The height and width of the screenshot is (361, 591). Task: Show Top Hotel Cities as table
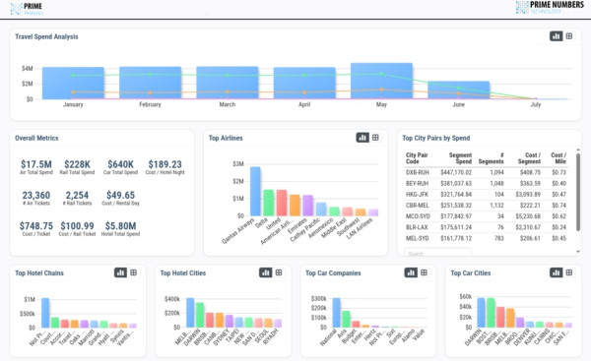tap(279, 272)
